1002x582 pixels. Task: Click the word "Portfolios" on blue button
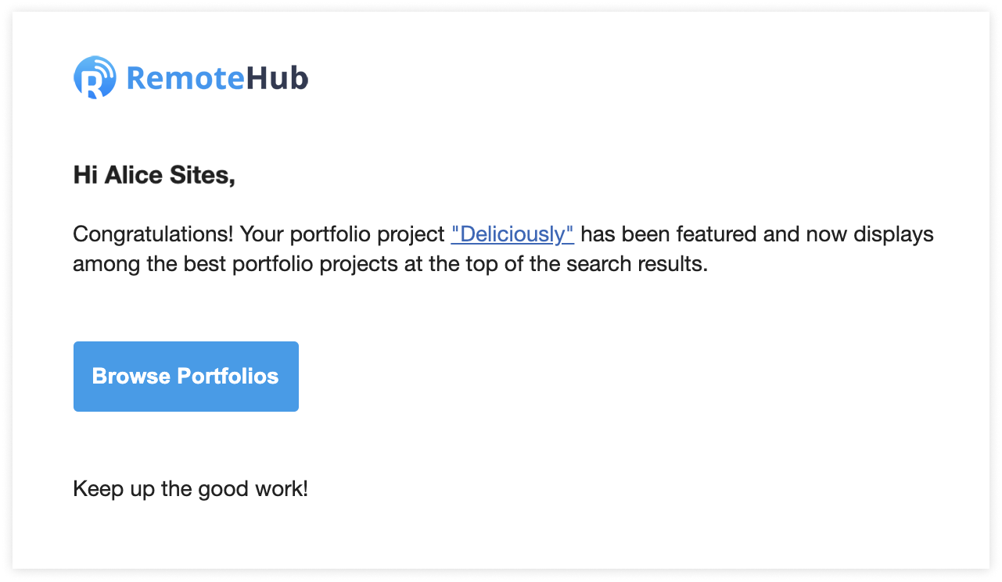(228, 377)
